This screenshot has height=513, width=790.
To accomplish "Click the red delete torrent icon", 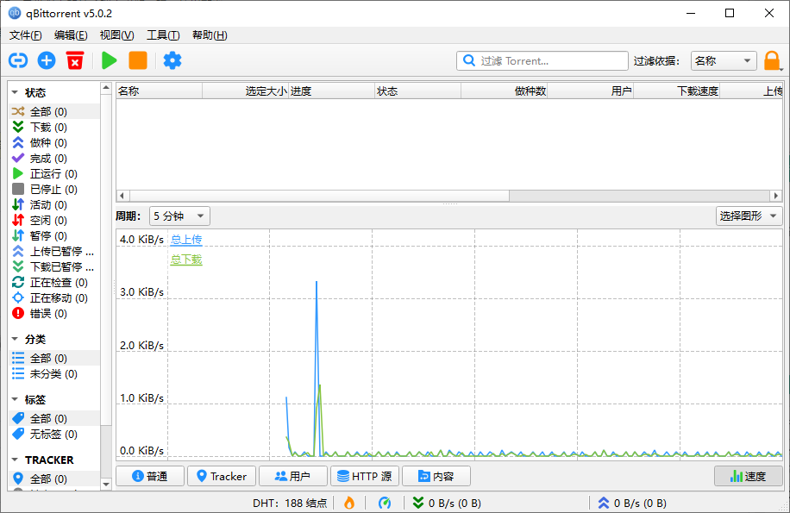I will click(x=75, y=60).
